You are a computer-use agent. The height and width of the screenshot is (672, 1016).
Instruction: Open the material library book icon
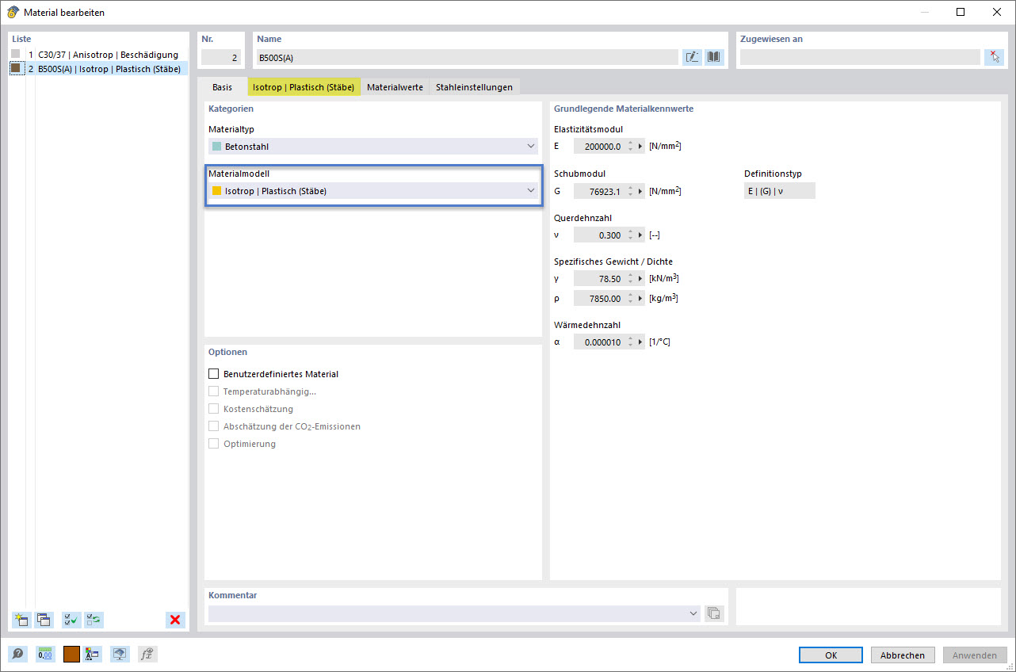point(714,57)
